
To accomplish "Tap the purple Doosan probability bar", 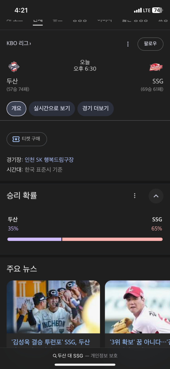I will tap(34, 239).
